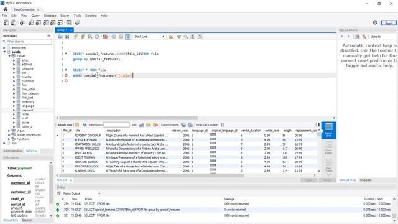Click the result grid horizontal scrollbar
Image resolution: width=398 pixels, height=224 pixels.
coord(151,175)
